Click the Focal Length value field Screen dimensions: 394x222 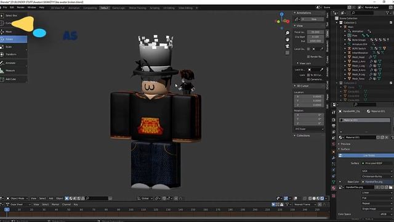[x=316, y=32]
